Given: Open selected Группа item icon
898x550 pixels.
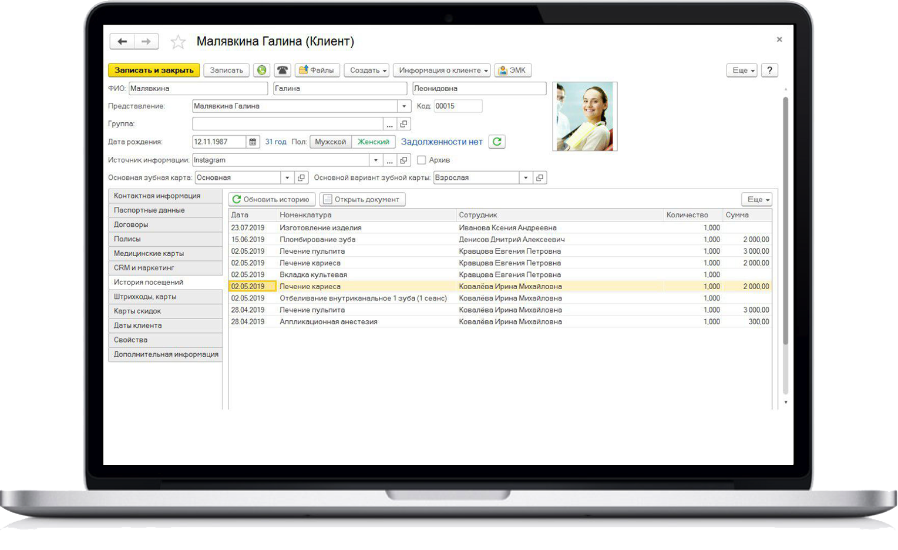Looking at the screenshot, I should pyautogui.click(x=403, y=124).
